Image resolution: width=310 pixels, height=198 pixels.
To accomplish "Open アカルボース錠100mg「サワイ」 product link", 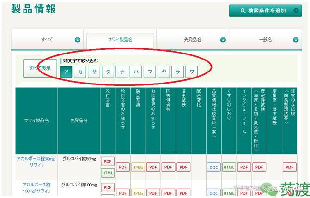I will (x=36, y=188).
